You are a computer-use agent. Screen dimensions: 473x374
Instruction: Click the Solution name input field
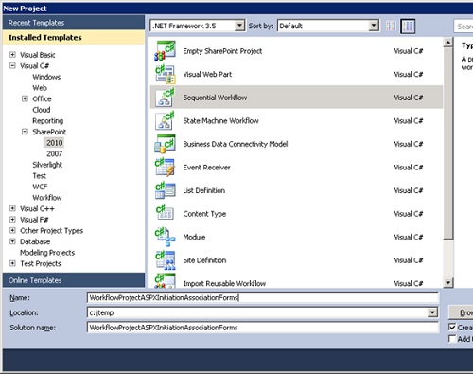coord(263,328)
